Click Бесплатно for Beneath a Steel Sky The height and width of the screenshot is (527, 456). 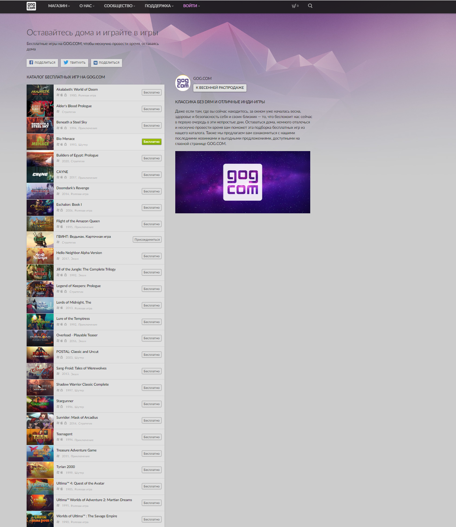(152, 126)
